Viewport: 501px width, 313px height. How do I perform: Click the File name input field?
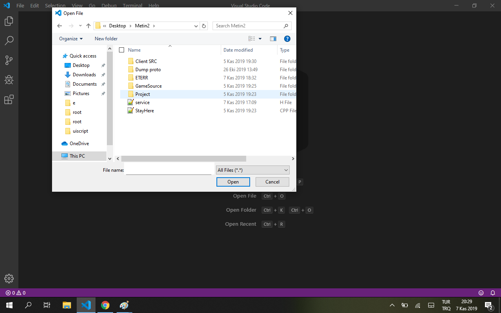click(x=168, y=170)
